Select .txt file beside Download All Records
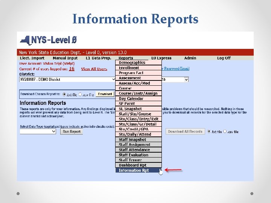This screenshot has width=271, height=203. coord(209,131)
